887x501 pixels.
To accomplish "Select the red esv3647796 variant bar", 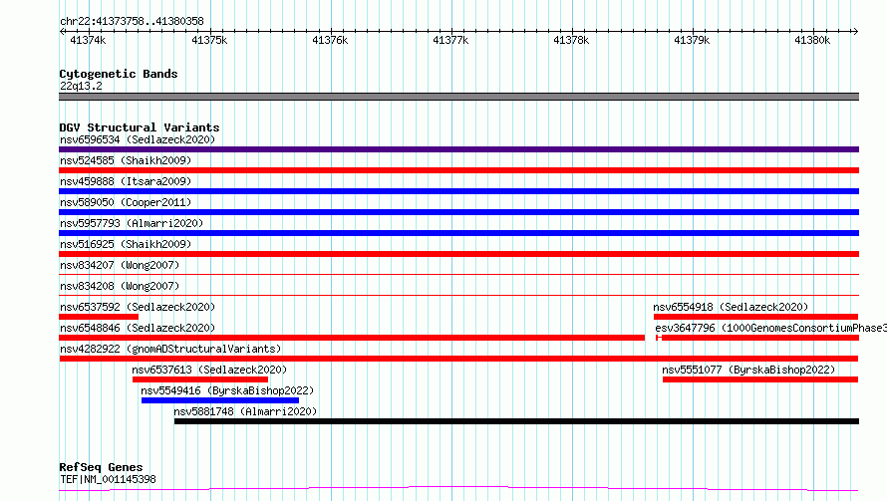I will point(757,338).
